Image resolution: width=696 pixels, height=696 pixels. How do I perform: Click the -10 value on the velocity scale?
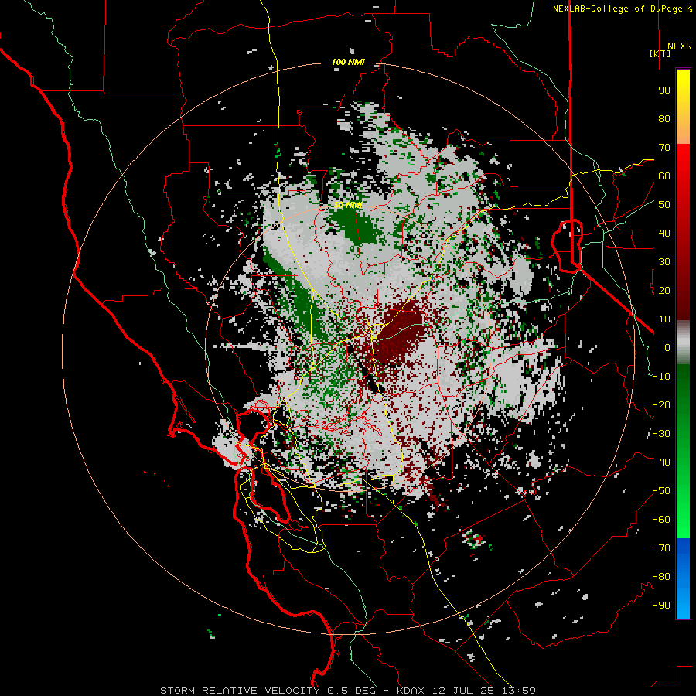coord(661,377)
